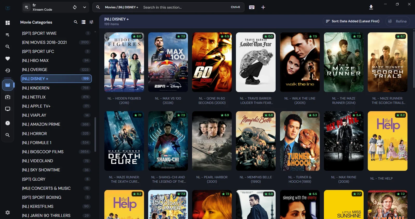
Task: Select |NL| OVERIGE category
Action: [56, 69]
